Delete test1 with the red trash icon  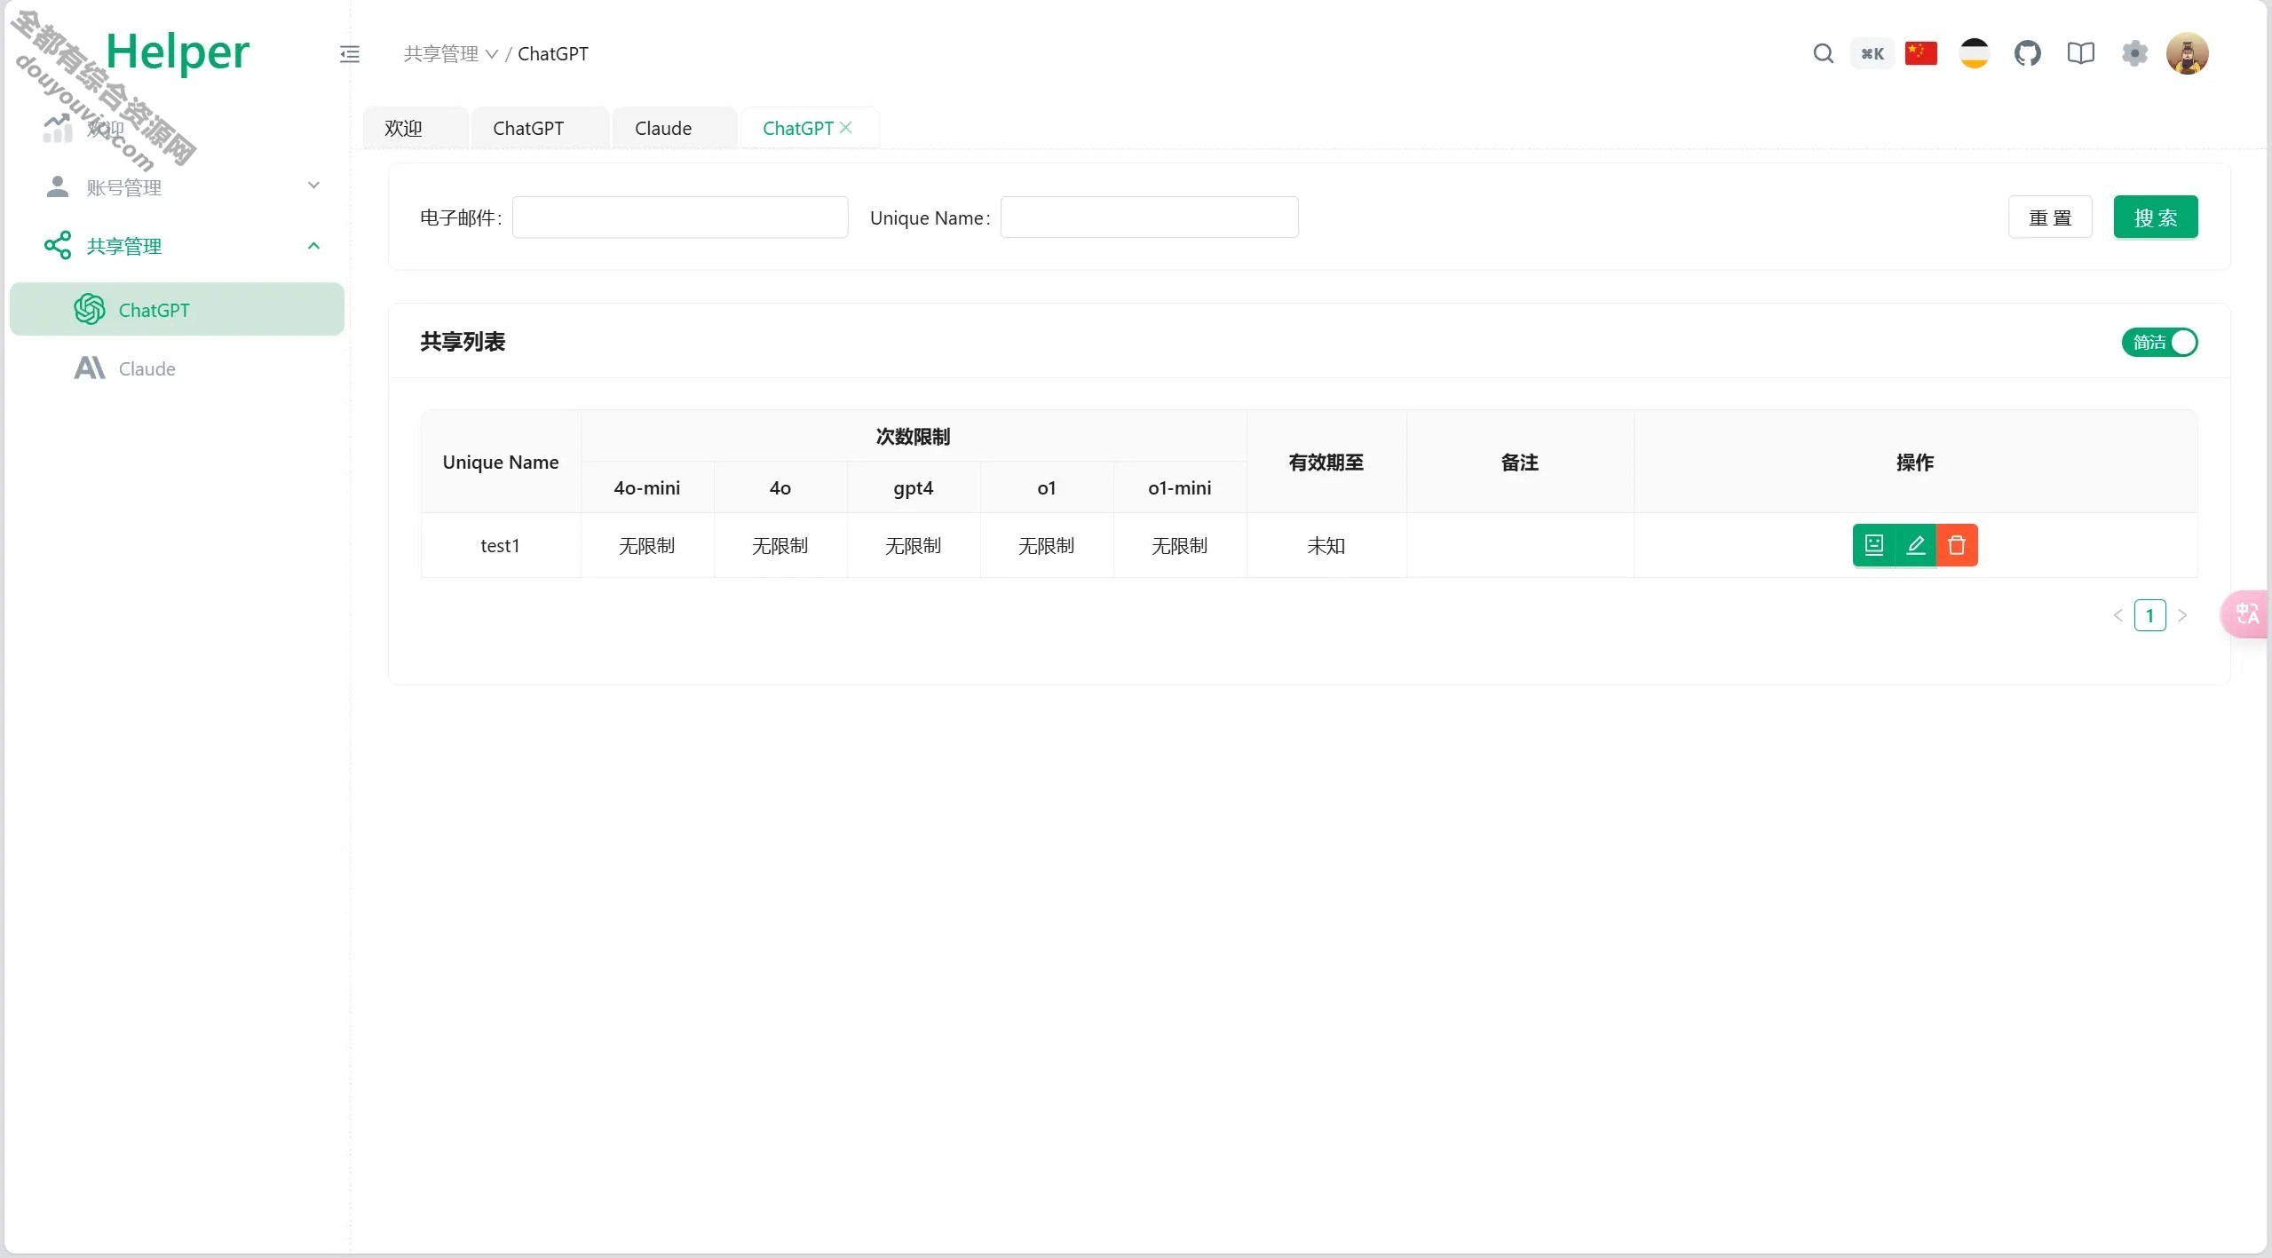[1957, 545]
